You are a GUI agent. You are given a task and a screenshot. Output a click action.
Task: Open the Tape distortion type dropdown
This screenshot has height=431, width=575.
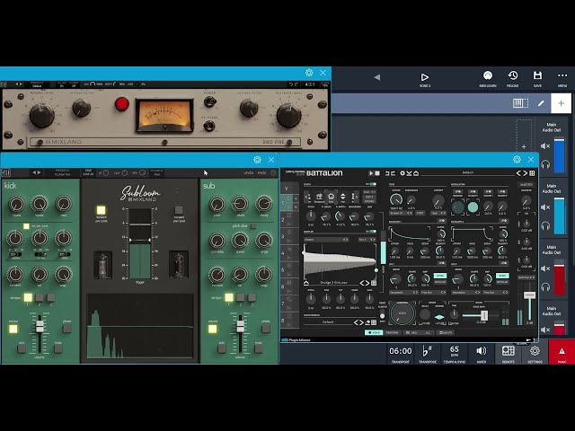pos(438,213)
